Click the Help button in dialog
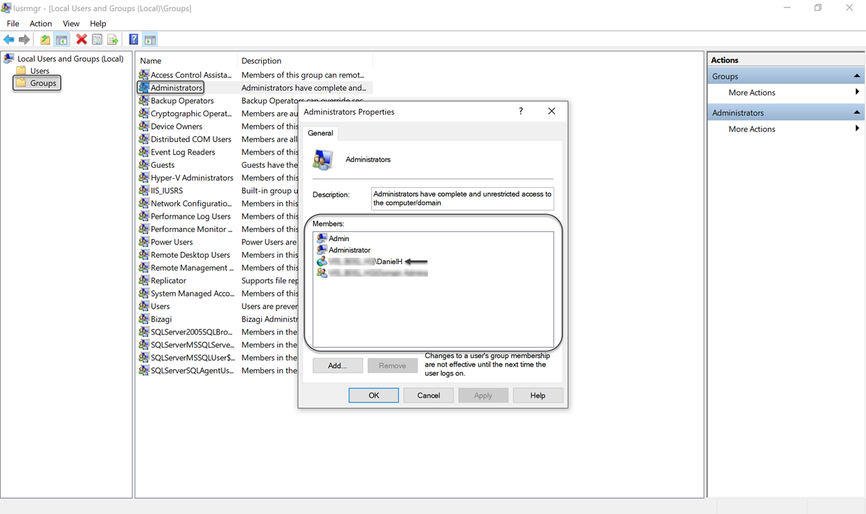Viewport: 866px width, 514px height. pos(538,396)
